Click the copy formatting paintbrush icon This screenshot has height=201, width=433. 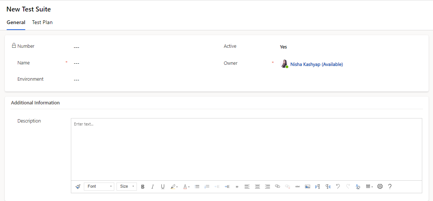point(78,187)
